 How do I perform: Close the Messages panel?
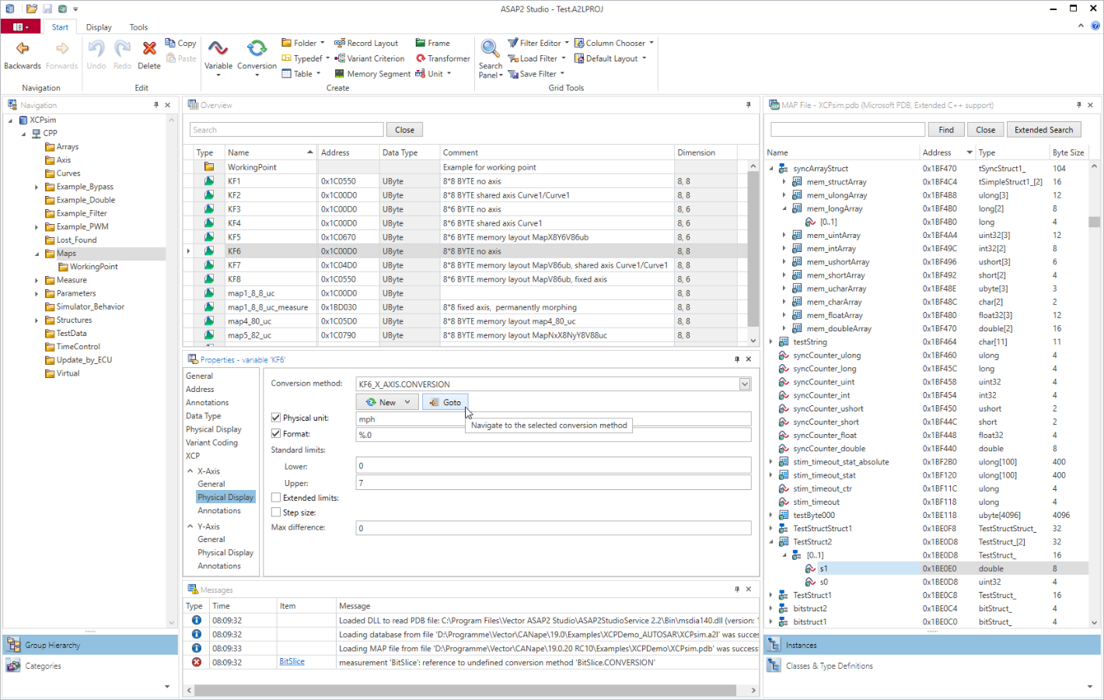(749, 590)
